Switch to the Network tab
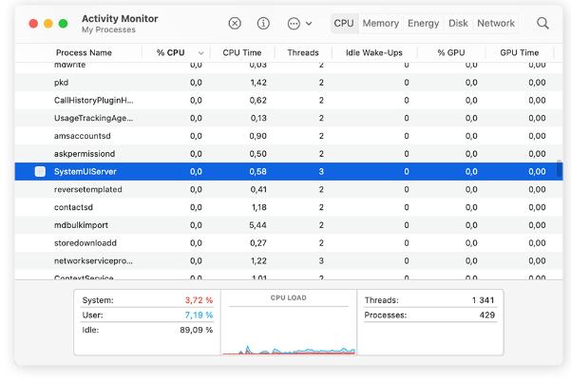This screenshot has width=571, height=382. [496, 24]
